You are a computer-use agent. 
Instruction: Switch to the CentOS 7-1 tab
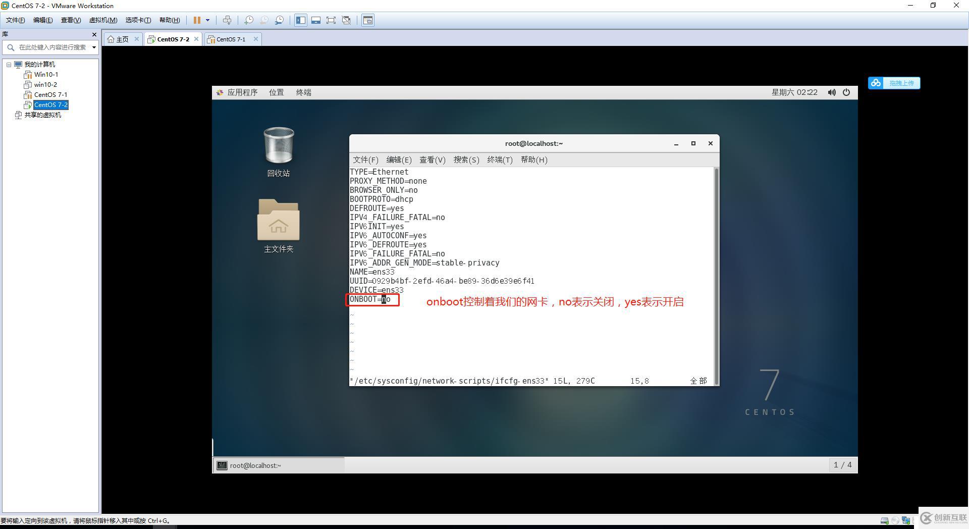(x=231, y=39)
